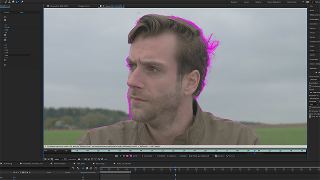Select the Brush tool in top toolbar
The image size is (320, 180).
point(6,2)
